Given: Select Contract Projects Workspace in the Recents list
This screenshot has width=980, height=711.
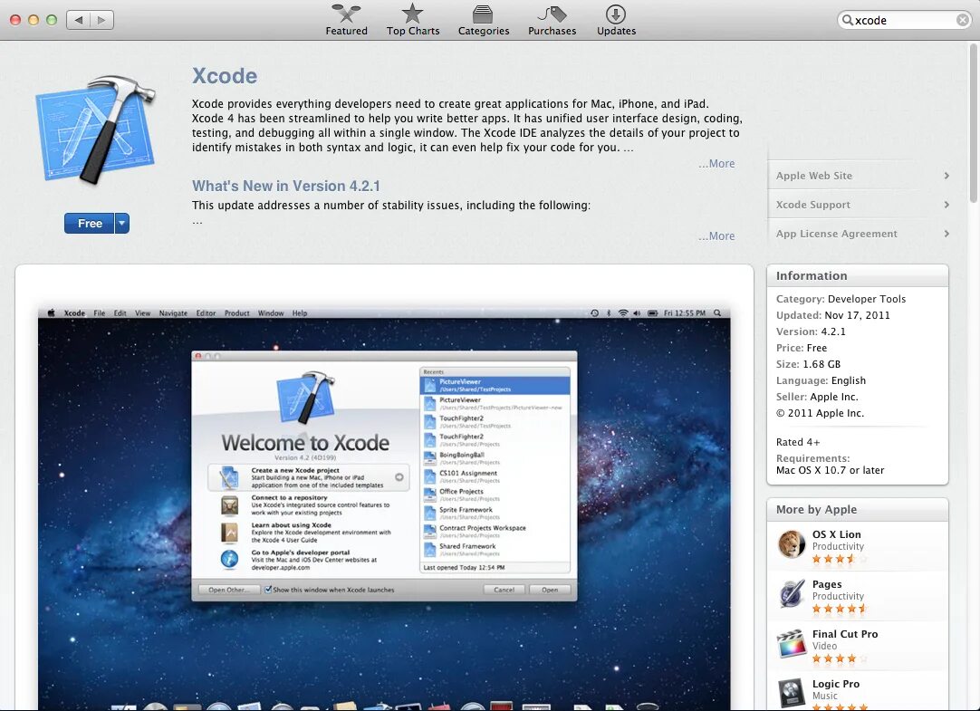Looking at the screenshot, I should [x=495, y=531].
